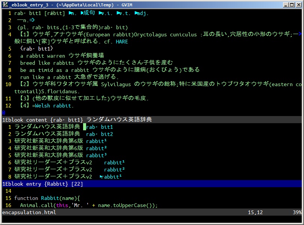Screen dimensions: 304x225
Task: Click definition 【3】 about ウサギの毛皮
Action: (x=84, y=98)
